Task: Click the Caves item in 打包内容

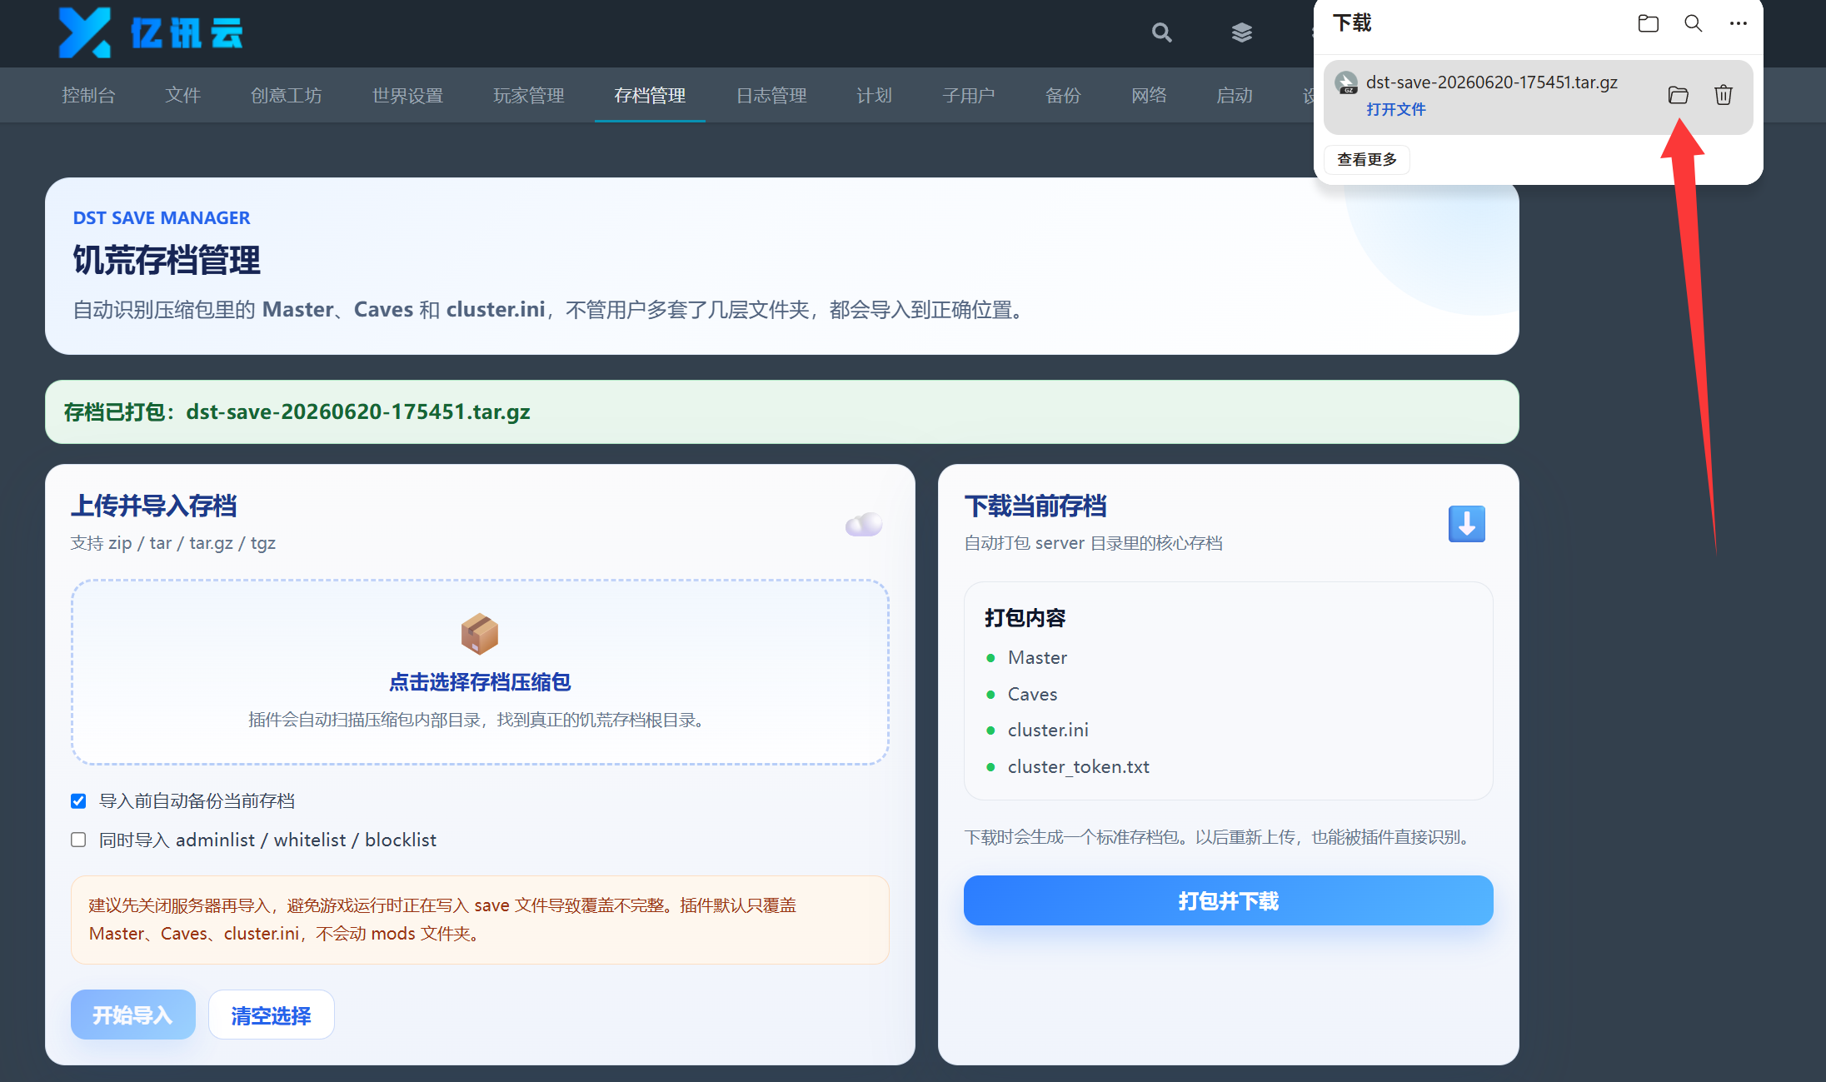Action: click(1032, 694)
